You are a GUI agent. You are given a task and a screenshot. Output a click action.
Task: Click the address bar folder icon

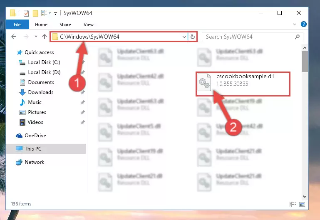coord(55,37)
